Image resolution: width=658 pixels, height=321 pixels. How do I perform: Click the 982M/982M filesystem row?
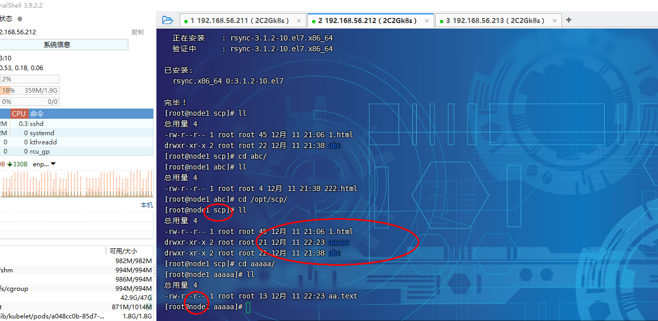coord(76,261)
